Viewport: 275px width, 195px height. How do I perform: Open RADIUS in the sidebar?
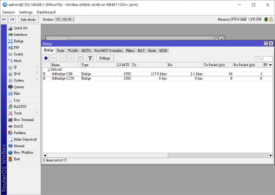tap(24, 107)
